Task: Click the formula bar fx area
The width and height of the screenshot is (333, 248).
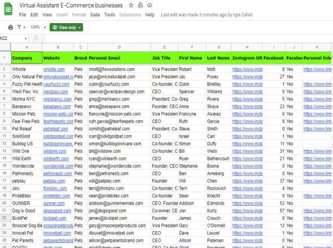Action: tap(36, 38)
